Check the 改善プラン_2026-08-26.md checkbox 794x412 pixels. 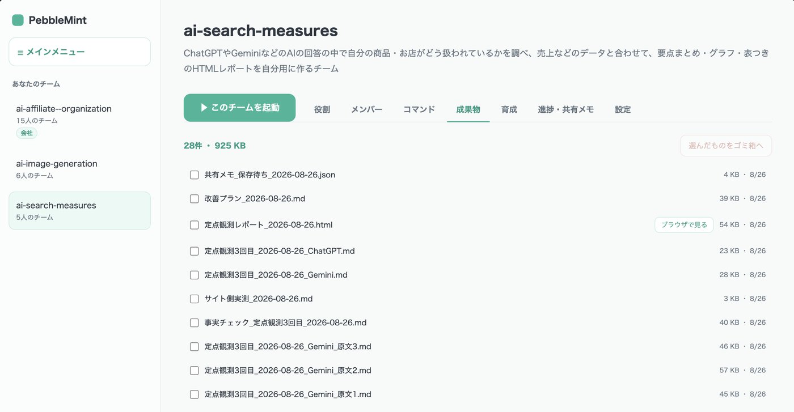194,198
